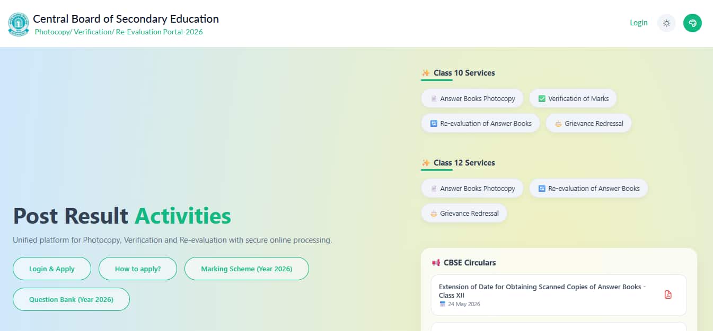Open Class 12 Re-evaluation of Answer Books

point(588,188)
